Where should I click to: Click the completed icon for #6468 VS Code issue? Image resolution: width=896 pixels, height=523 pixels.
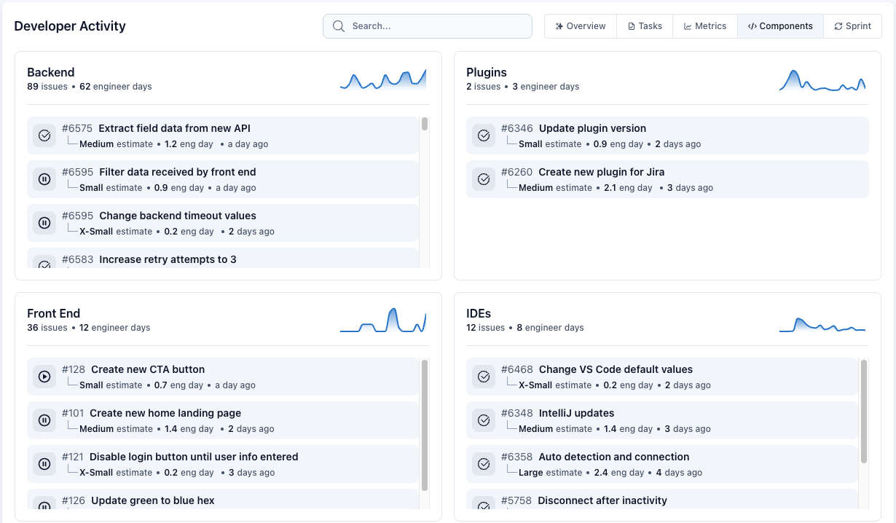[484, 376]
